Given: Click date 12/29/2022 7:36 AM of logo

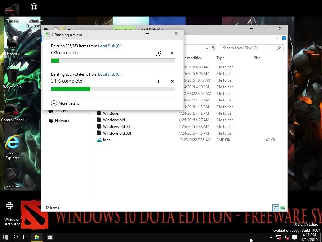Looking at the screenshot, I should coord(195,140).
